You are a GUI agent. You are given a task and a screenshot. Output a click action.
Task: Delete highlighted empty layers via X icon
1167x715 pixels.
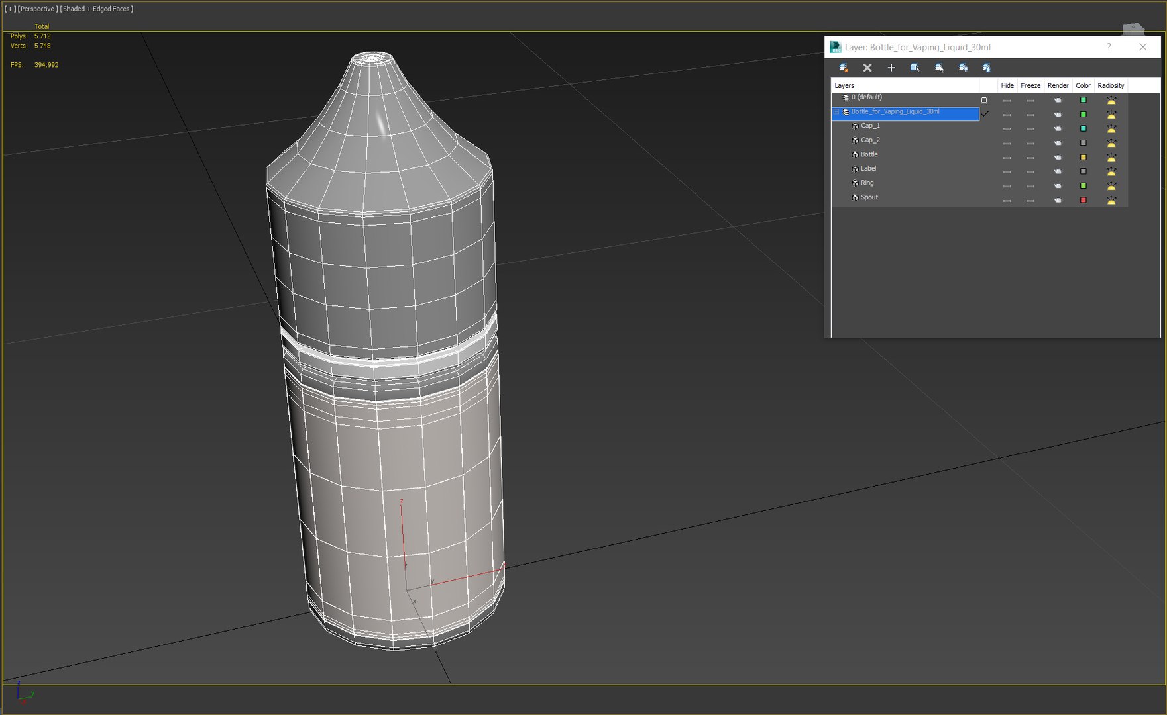click(867, 68)
